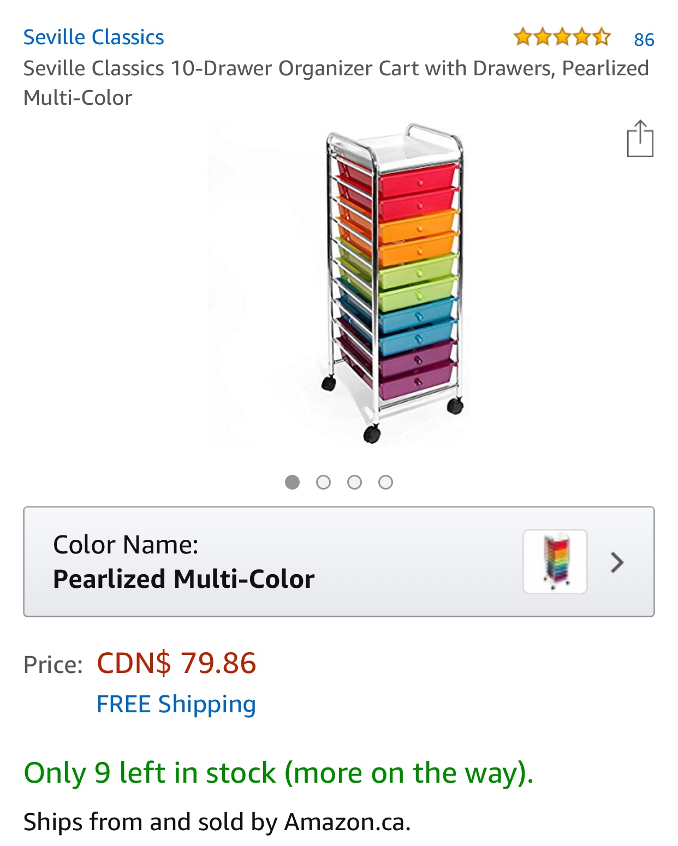Tap the Pearlized Multi-Color swatch thumbnail
Image resolution: width=678 pixels, height=846 pixels.
point(555,562)
